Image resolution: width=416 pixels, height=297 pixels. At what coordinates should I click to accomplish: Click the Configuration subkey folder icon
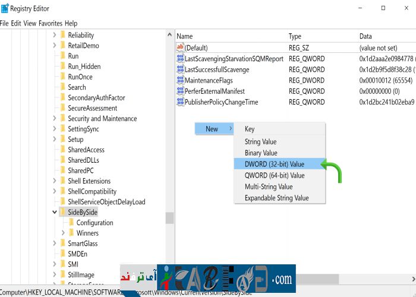[71, 223]
